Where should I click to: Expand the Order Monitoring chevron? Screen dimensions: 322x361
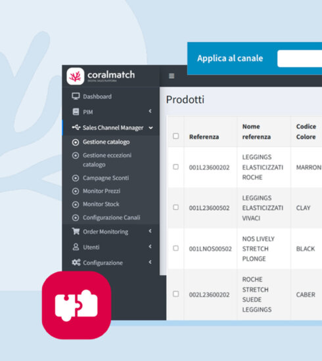pyautogui.click(x=150, y=231)
